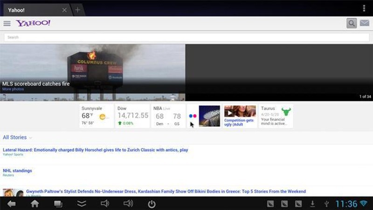Click the USB connection status icon
The height and width of the screenshot is (210, 373).
(327, 204)
